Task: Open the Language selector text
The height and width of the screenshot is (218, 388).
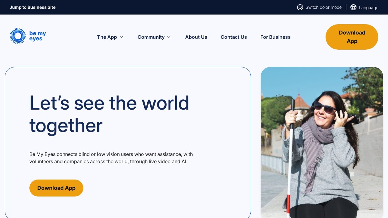Action: 368,8
